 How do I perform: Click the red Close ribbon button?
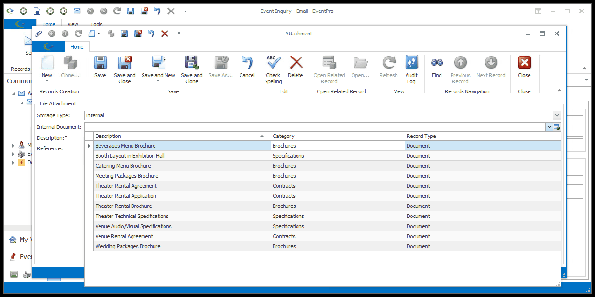pyautogui.click(x=524, y=67)
